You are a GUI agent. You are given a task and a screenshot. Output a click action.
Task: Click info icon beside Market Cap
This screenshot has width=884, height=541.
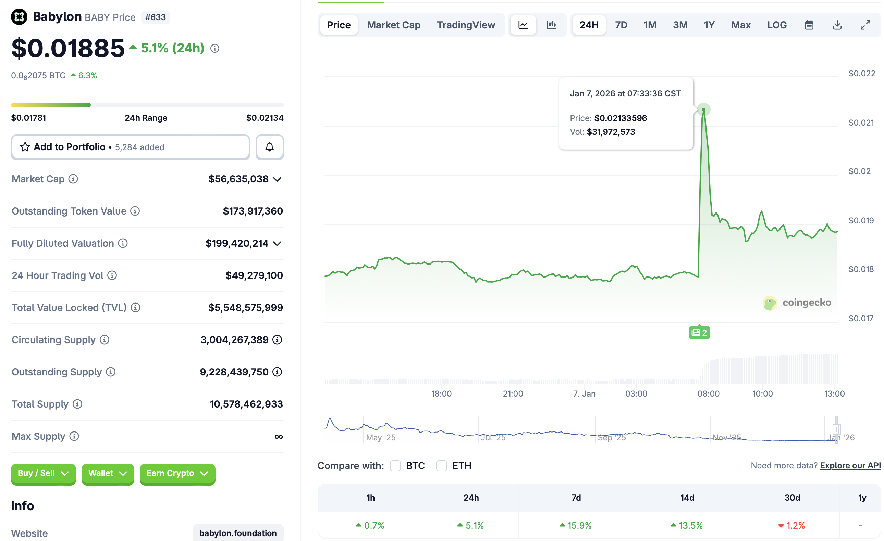73,179
